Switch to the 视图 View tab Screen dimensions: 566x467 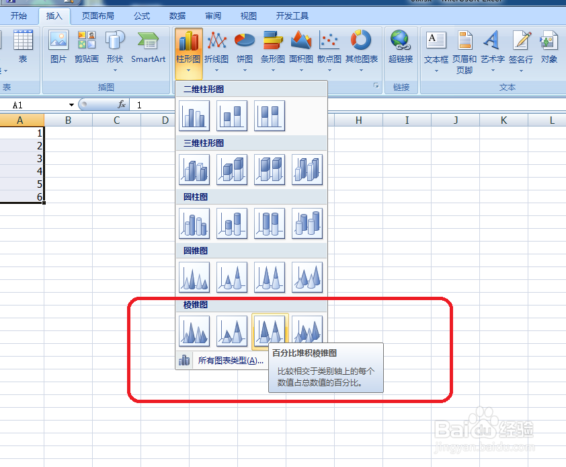click(248, 16)
